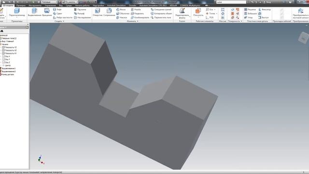This screenshot has width=309, height=174.
Task: Start the Вращение revolve tool
Action: coord(47,12)
